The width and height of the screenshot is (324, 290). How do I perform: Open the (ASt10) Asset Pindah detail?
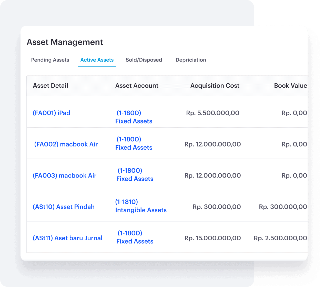click(x=64, y=207)
